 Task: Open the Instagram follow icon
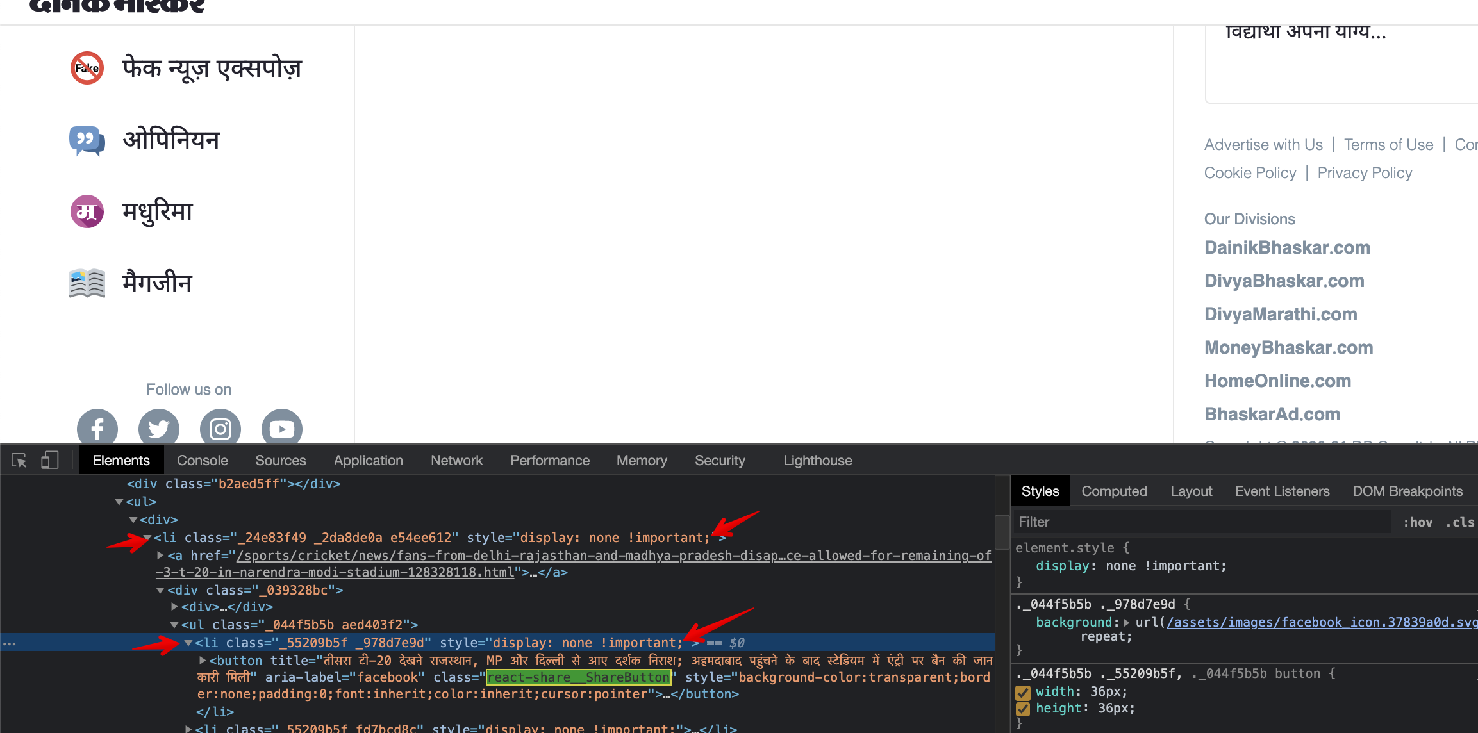click(220, 428)
